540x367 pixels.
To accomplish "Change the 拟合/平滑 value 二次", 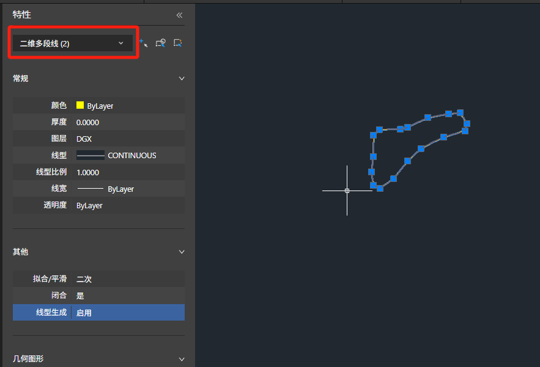I will coord(128,279).
